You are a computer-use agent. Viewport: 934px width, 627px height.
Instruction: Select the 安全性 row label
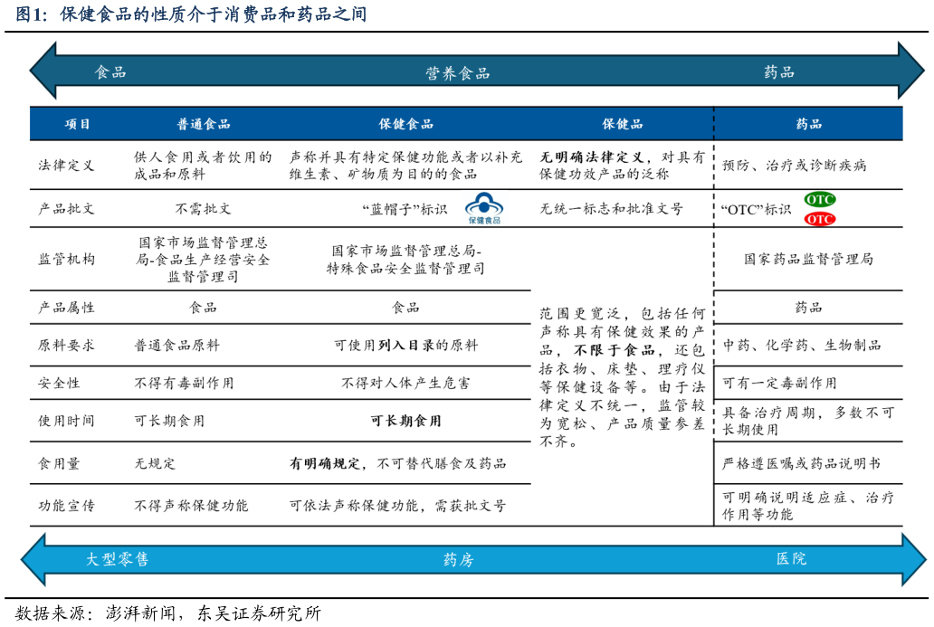click(59, 383)
